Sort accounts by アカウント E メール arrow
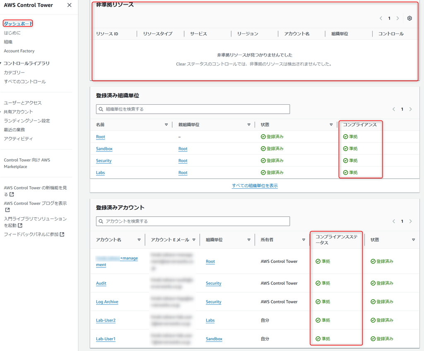Screen dimensions: 424x351 (x=194, y=240)
